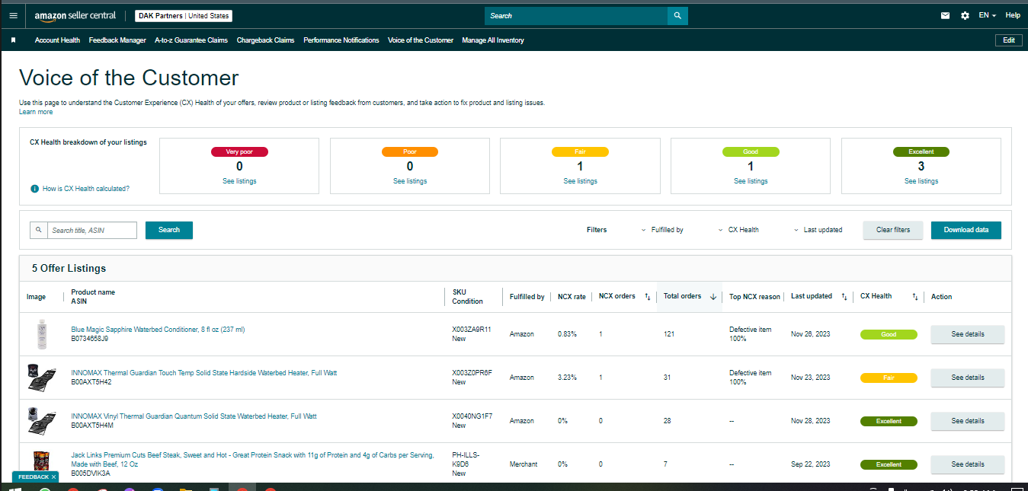This screenshot has height=491, width=1028.
Task: Open Blue Magic Sapphire Waterbed Conditioner listing
Action: [x=158, y=330]
